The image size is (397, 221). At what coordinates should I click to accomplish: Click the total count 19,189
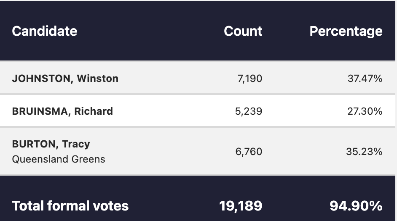[241, 206]
